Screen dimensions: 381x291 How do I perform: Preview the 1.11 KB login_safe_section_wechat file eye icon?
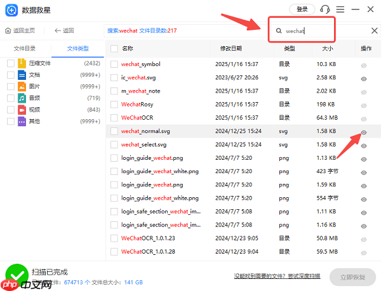tap(364, 213)
